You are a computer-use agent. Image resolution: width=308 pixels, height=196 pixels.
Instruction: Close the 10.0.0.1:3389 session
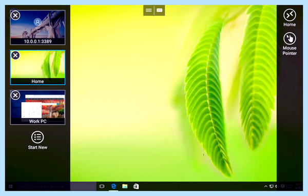pos(15,15)
